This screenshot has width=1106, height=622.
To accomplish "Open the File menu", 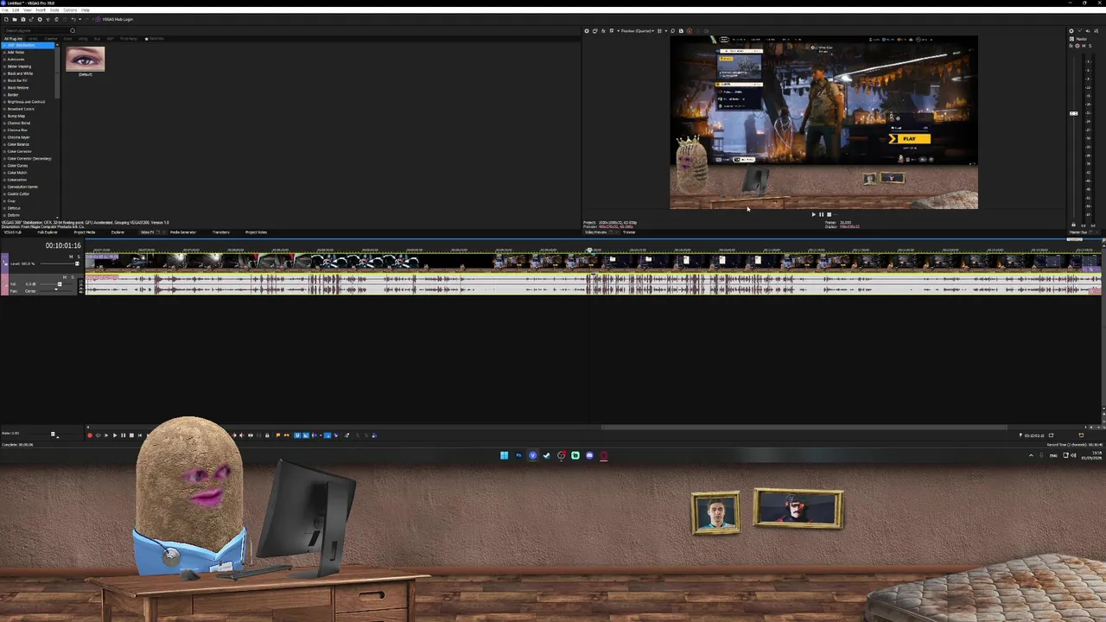I will pyautogui.click(x=5, y=10).
